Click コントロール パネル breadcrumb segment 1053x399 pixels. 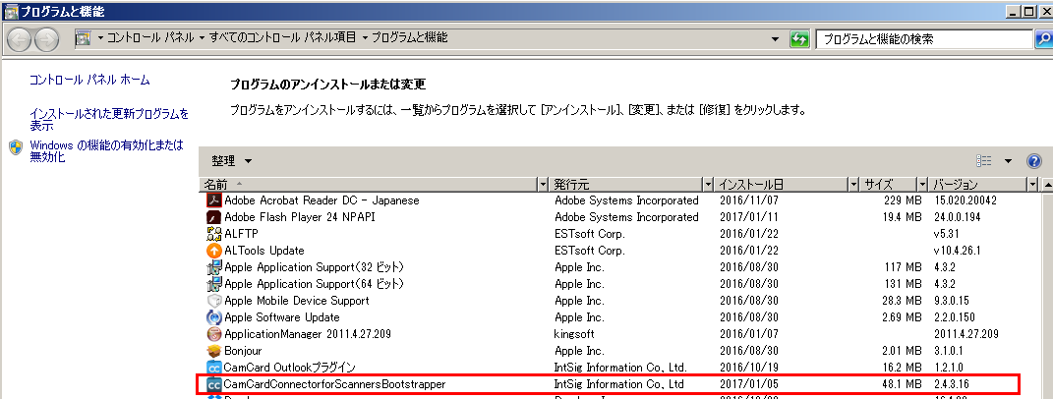(x=151, y=38)
